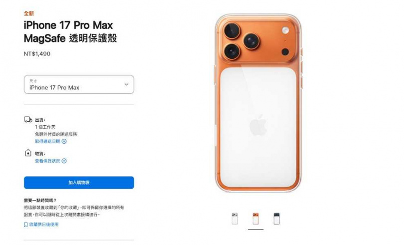Click the camera flash on the orange phone

tap(285, 30)
